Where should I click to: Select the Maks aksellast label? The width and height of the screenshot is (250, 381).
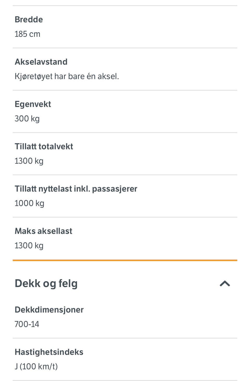tap(43, 231)
